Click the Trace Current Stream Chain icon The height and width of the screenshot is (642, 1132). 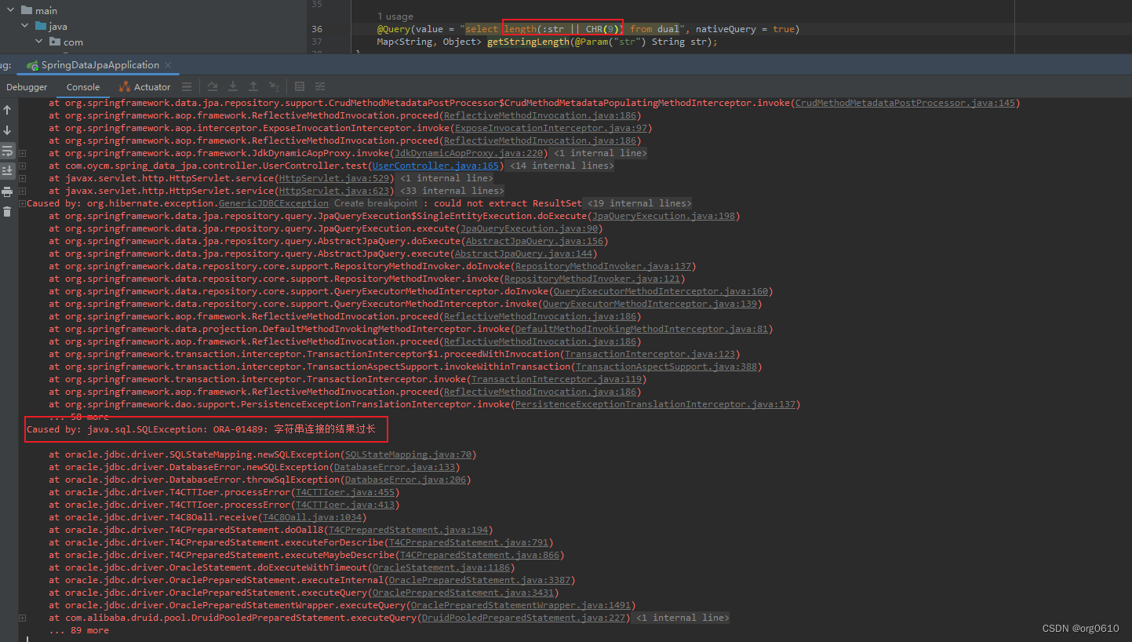point(320,86)
